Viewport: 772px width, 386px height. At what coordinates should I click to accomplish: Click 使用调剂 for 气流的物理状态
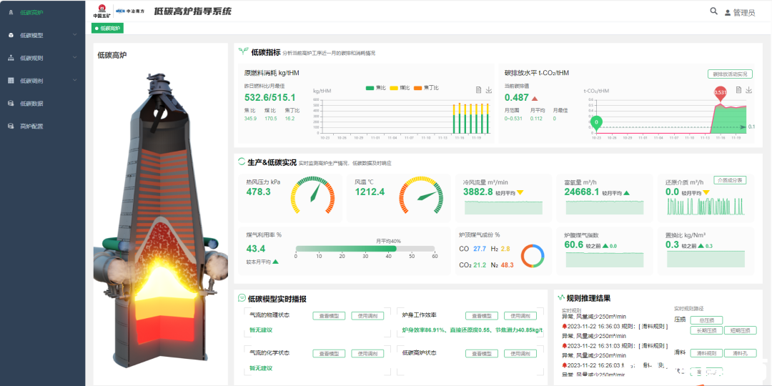tap(367, 316)
